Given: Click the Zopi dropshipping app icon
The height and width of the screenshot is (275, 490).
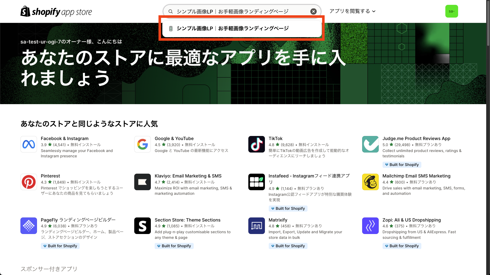Looking at the screenshot, I should 370,226.
